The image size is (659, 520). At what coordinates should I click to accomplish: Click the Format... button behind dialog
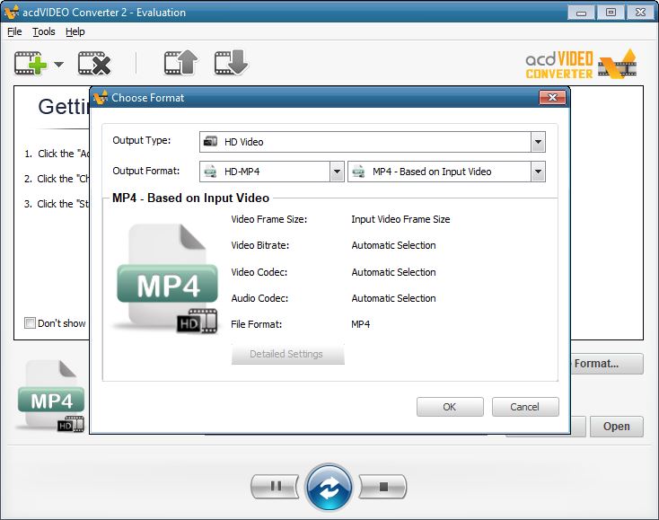tap(607, 364)
